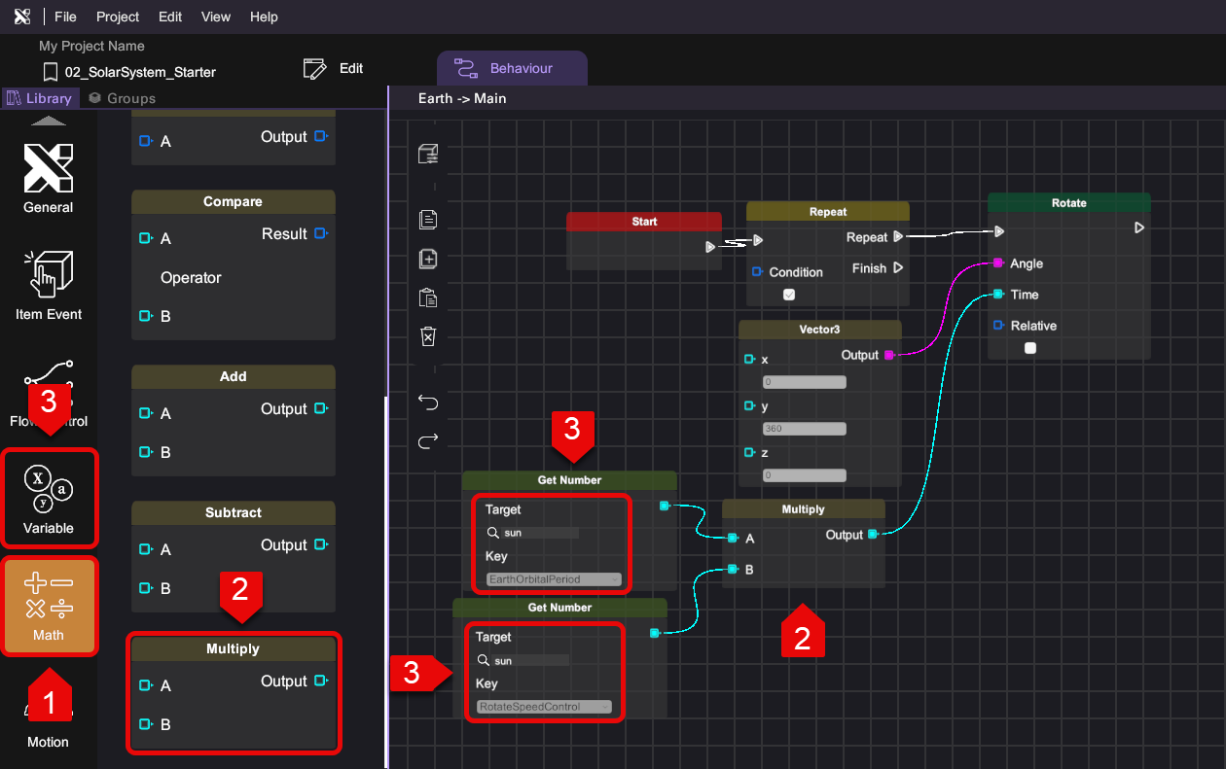Click the Delete trash icon

(427, 336)
